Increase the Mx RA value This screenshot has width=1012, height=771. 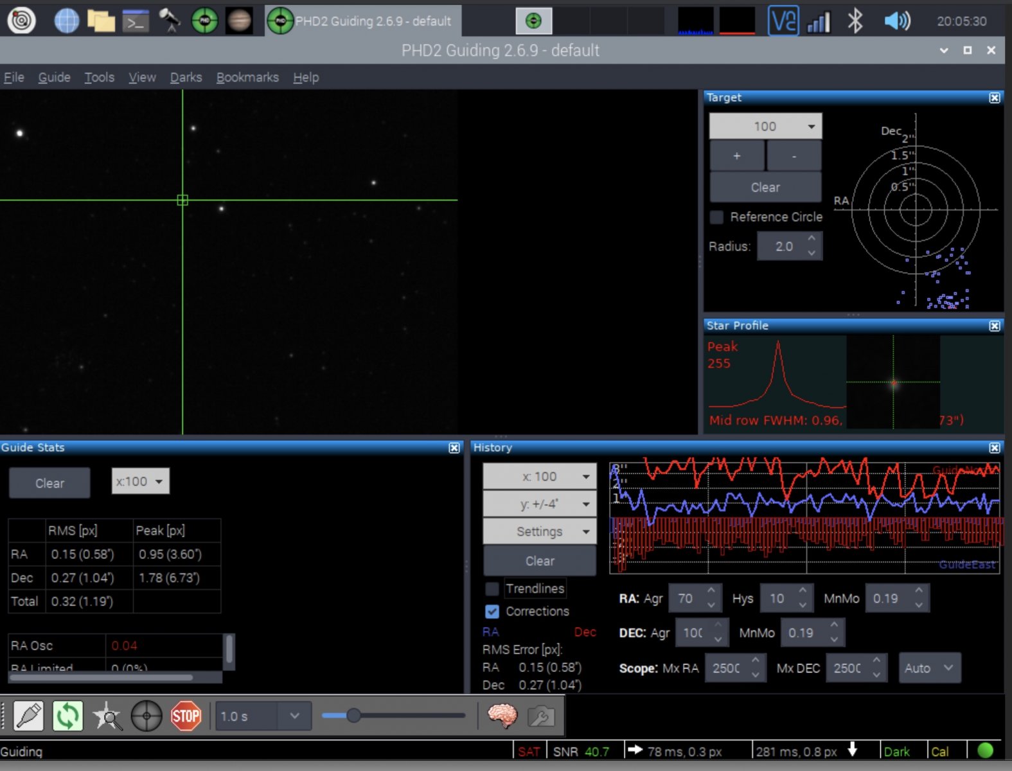point(756,660)
